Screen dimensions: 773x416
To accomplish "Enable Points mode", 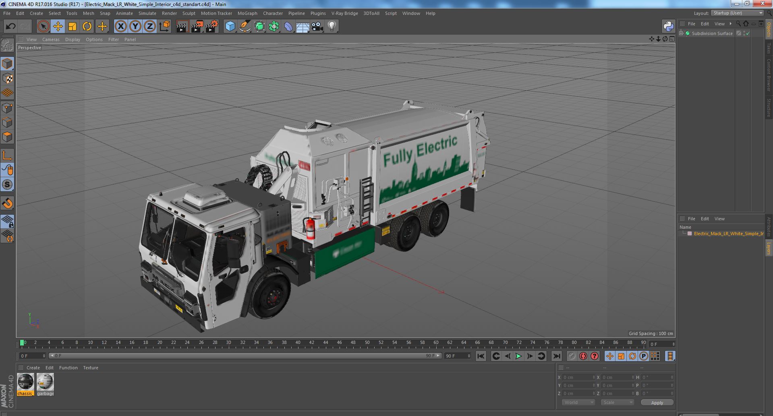I will [7, 108].
